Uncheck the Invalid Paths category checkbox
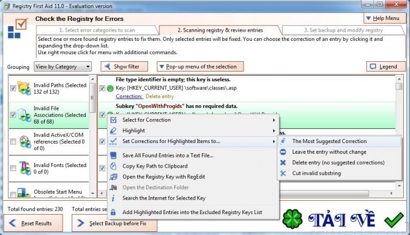 click(x=13, y=88)
